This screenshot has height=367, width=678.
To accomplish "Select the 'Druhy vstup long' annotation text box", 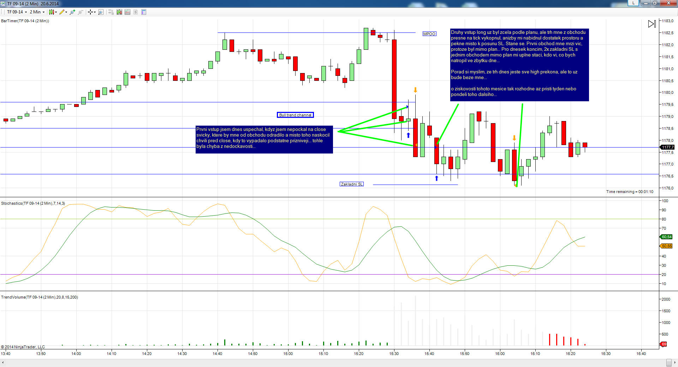I will (x=519, y=65).
